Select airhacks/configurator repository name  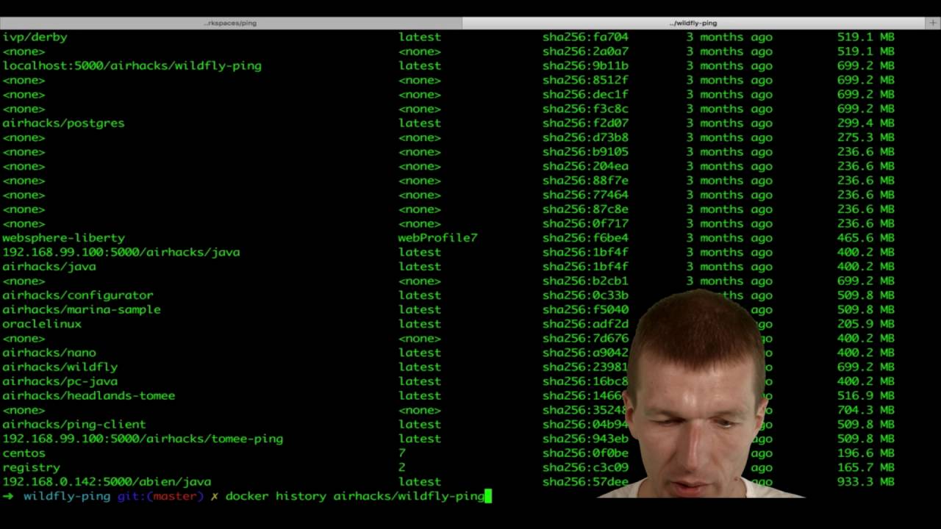78,295
